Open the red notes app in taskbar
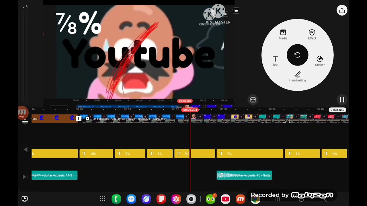367x206 pixels. [161, 199]
